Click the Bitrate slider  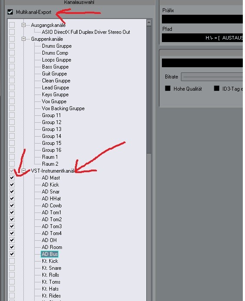click(x=212, y=77)
